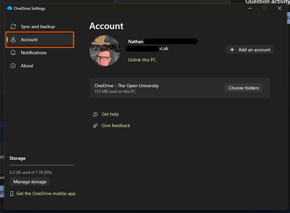The height and width of the screenshot is (213, 290).
Task: Click the OneDrive Settings title text
Action: tap(30, 8)
